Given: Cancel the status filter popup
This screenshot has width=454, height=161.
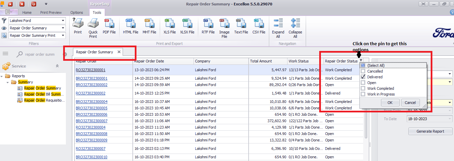Looking at the screenshot, I should 410,103.
